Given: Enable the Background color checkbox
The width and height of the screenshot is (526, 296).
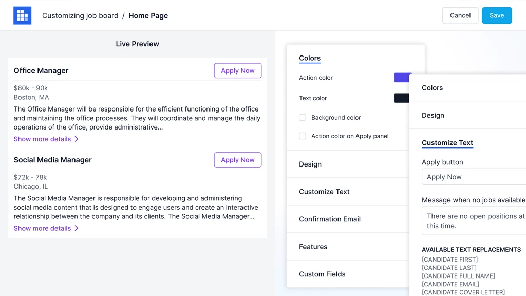Looking at the screenshot, I should click(x=303, y=118).
